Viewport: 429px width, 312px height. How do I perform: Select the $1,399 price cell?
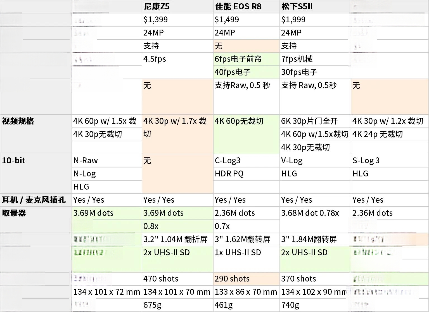[177, 20]
